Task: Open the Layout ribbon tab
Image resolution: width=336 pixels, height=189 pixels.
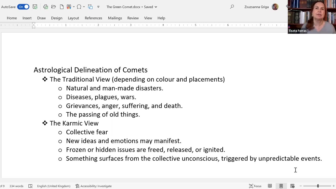Action: point(73,18)
